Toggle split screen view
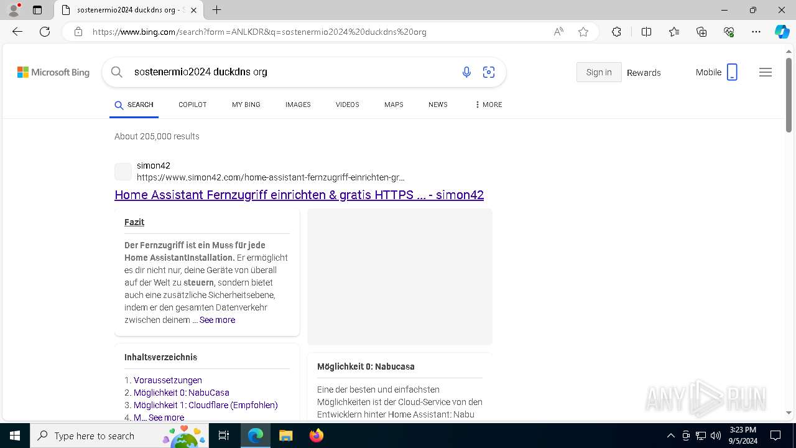 (x=646, y=32)
